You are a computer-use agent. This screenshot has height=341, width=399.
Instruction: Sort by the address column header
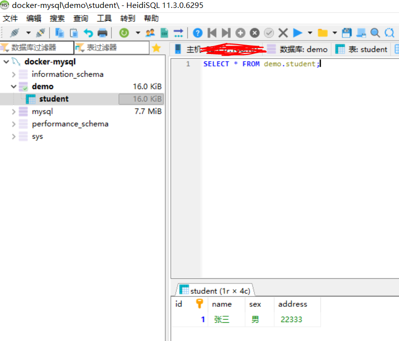point(297,304)
